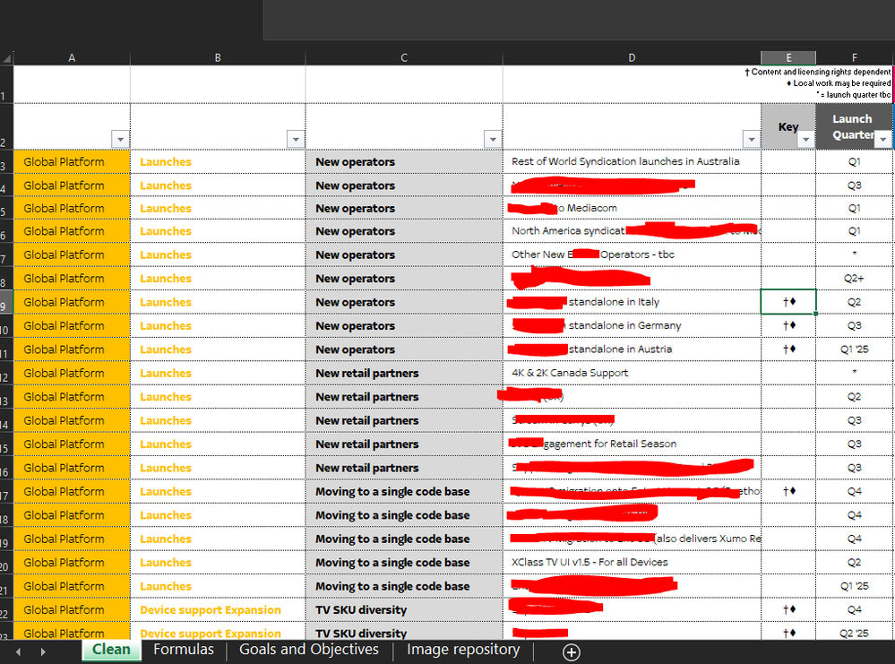Select 'Moving to a single code base' in row 20
895x664 pixels.
pyautogui.click(x=404, y=563)
